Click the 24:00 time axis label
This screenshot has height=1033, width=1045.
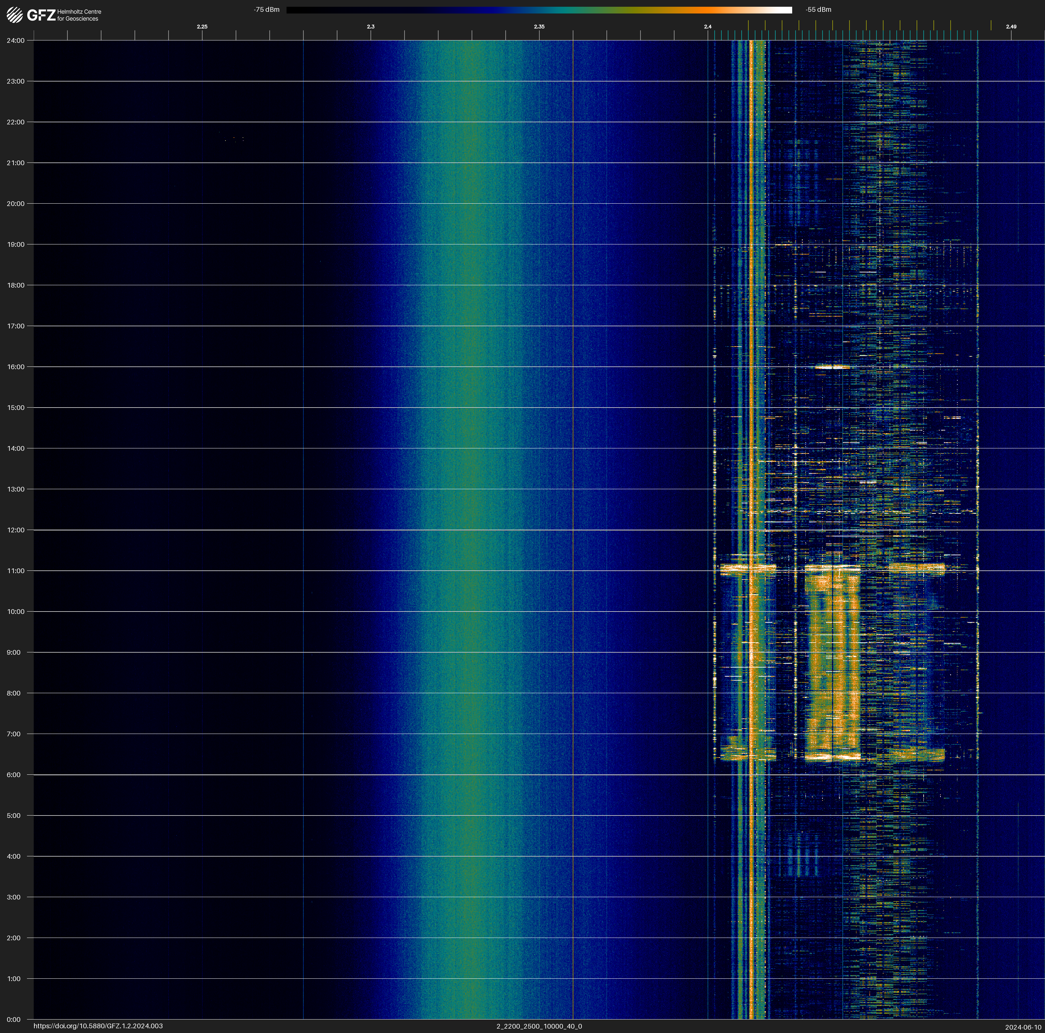[x=16, y=40]
